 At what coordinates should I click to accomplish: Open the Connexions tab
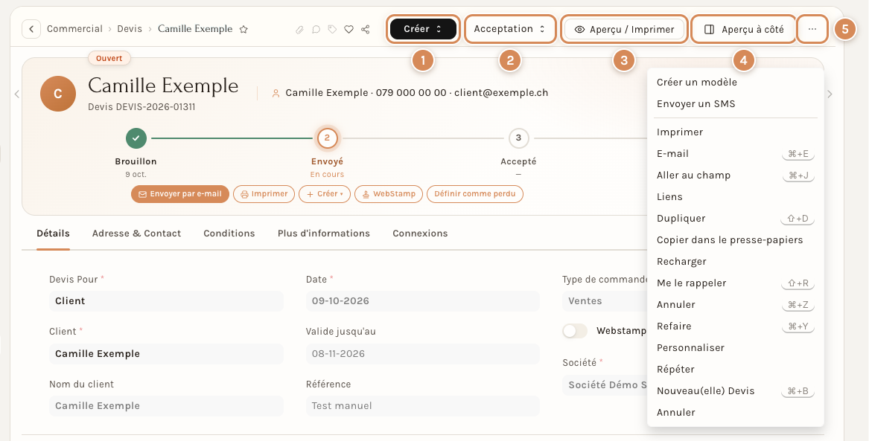tap(420, 234)
